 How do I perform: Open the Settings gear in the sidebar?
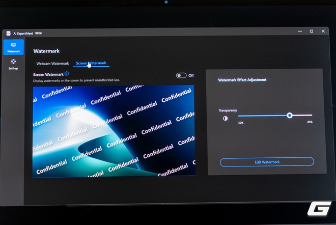pyautogui.click(x=13, y=64)
